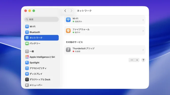Click the ファイアウォール label in main pane

tap(81, 29)
